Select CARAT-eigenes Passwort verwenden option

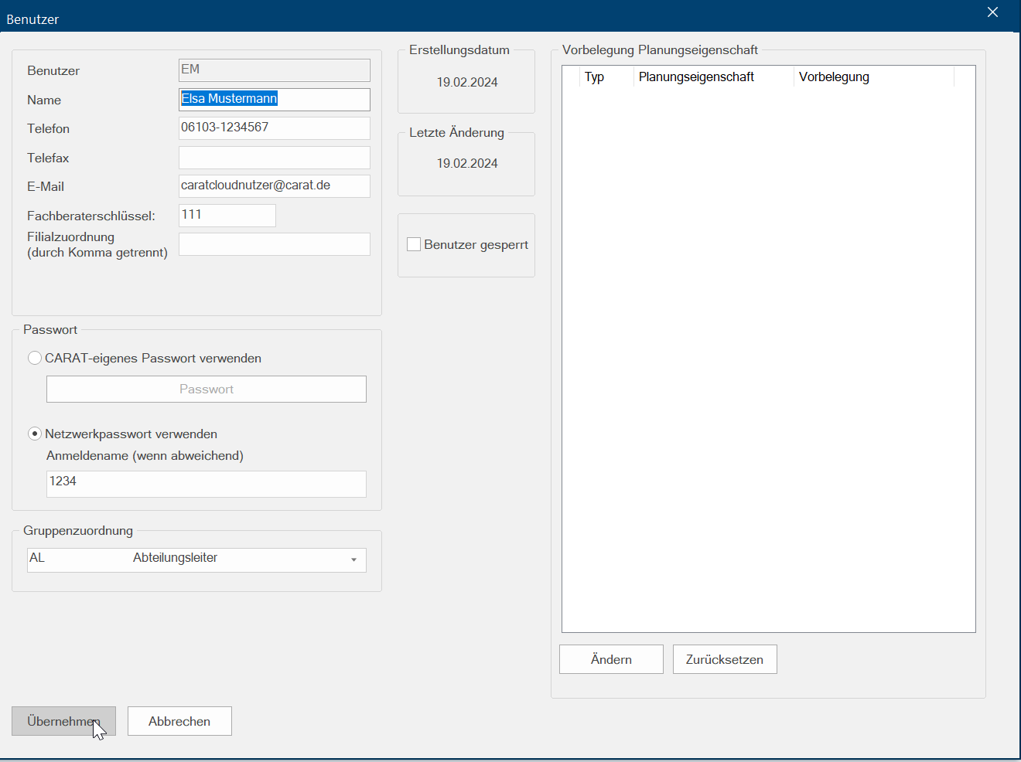(35, 358)
